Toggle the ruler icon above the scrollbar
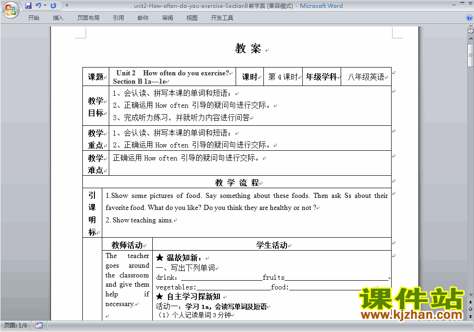 click(x=471, y=31)
